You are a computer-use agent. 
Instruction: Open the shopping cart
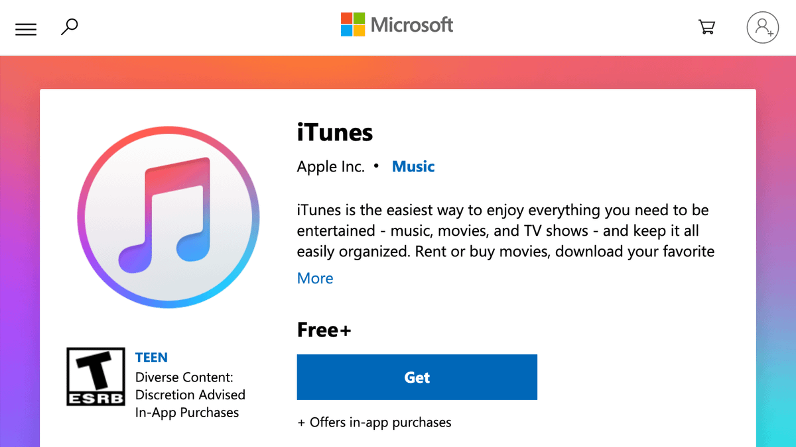click(x=706, y=27)
